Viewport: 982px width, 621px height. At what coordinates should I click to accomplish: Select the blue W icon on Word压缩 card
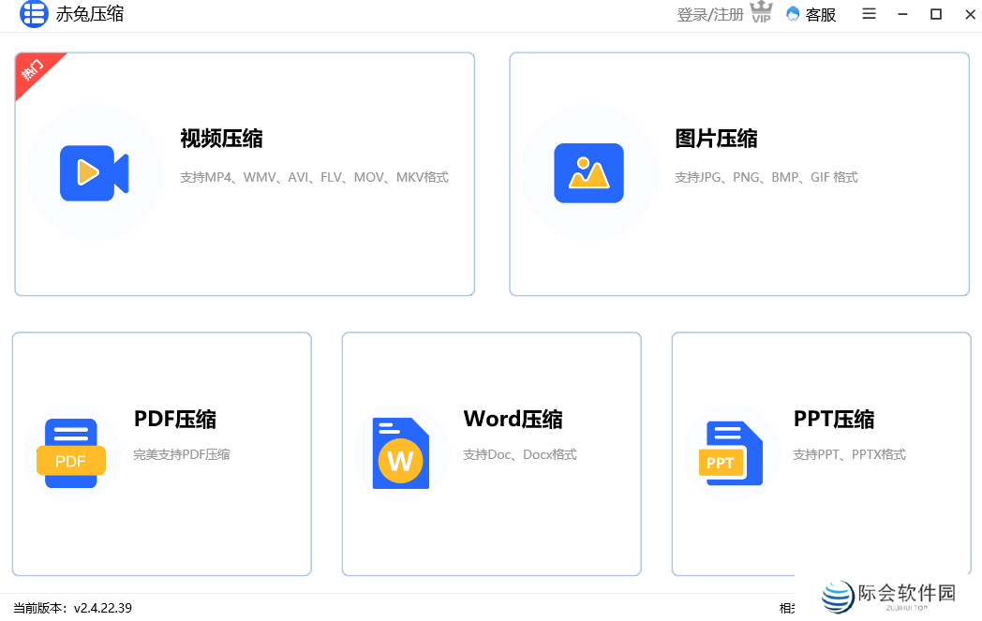tap(402, 453)
